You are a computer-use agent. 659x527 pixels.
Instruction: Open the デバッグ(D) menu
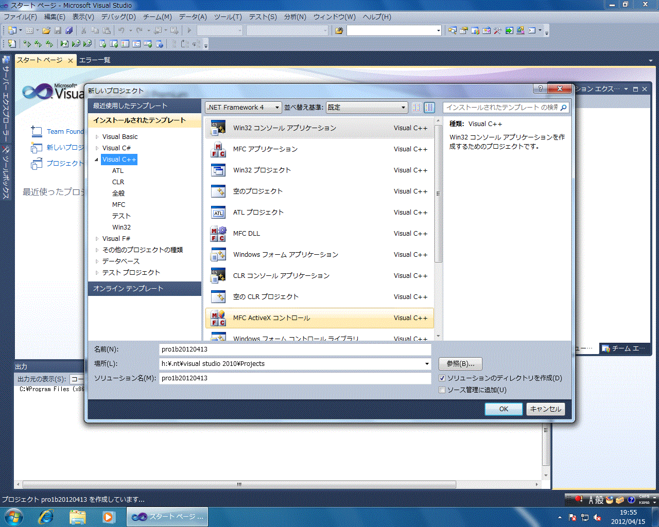click(x=118, y=16)
